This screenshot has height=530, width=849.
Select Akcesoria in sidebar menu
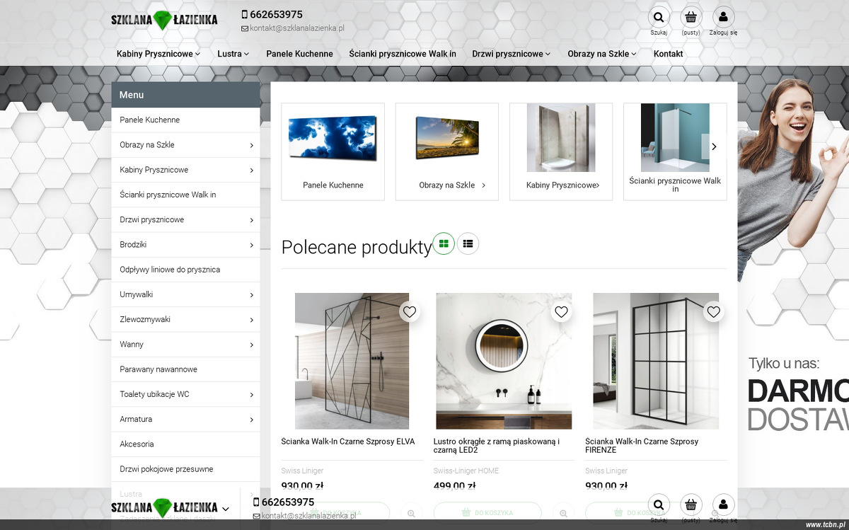click(185, 444)
